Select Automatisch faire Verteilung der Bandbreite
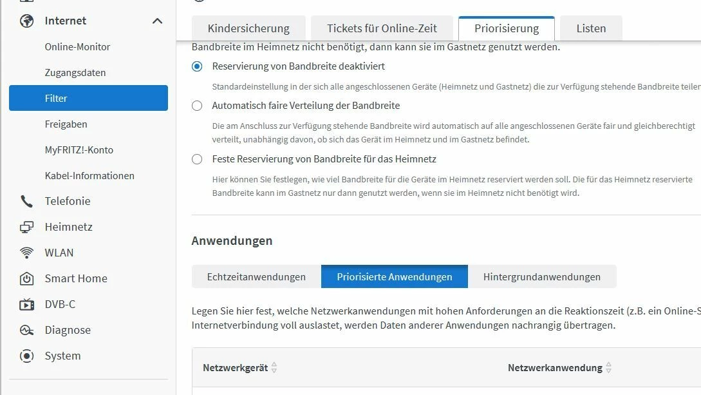Viewport: 701px width, 395px height. (197, 106)
